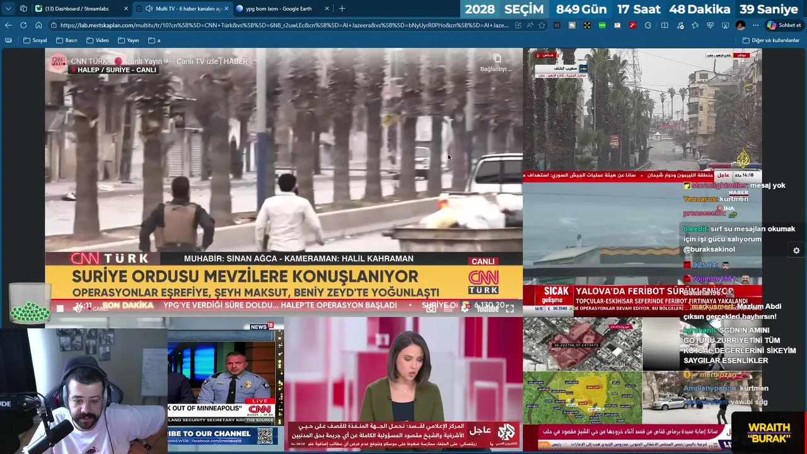Open the browser profile avatar
807x454 pixels.
tap(740, 25)
